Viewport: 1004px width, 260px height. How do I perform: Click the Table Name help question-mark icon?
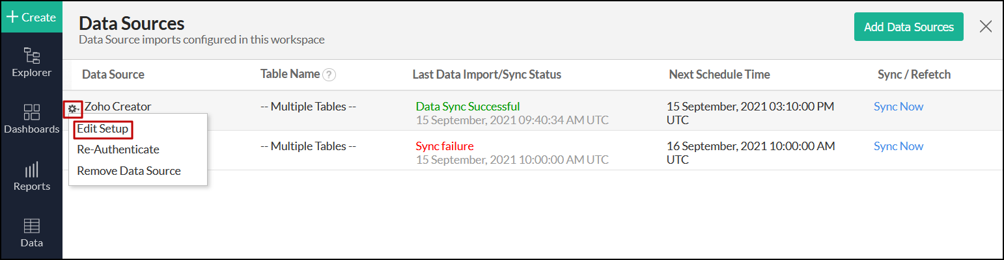329,75
